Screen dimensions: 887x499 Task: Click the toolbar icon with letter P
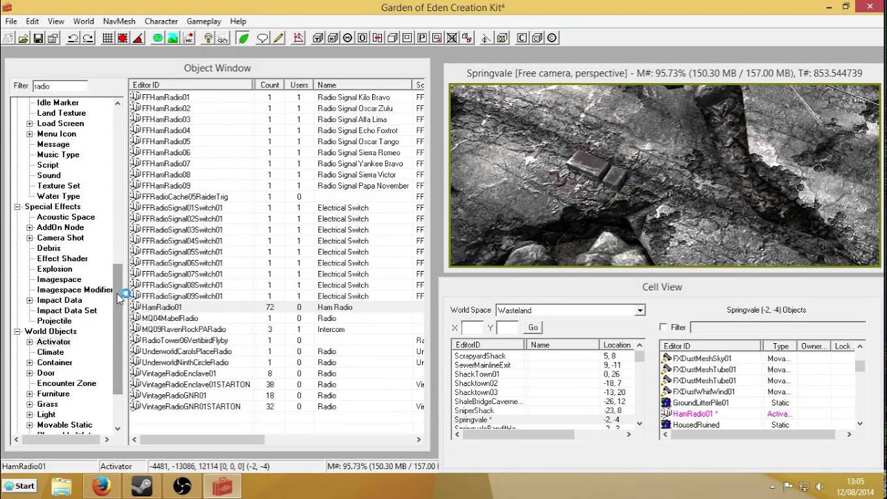[422, 38]
